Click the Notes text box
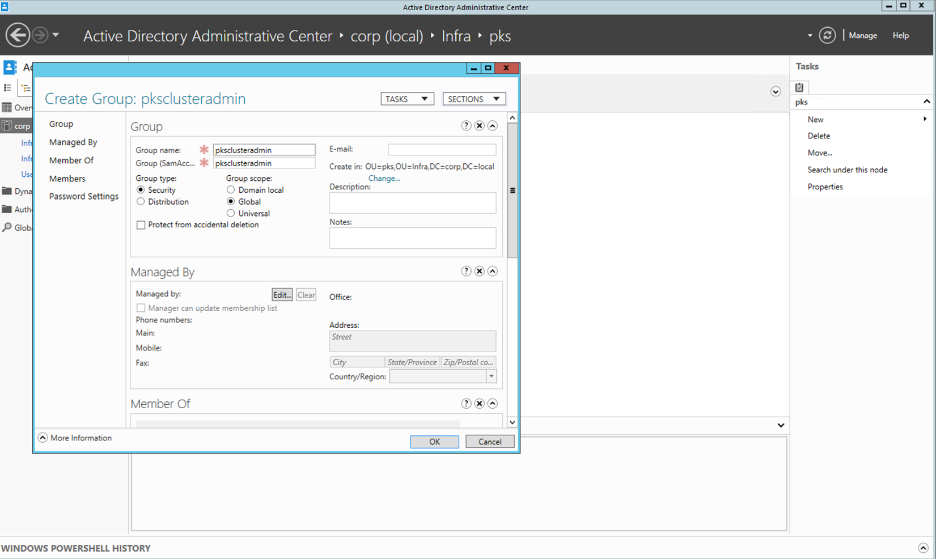936x559 pixels. 413,238
